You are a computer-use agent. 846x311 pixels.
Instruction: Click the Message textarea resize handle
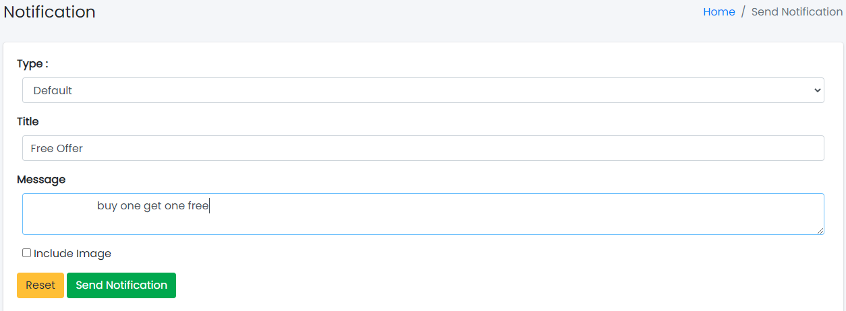820,231
